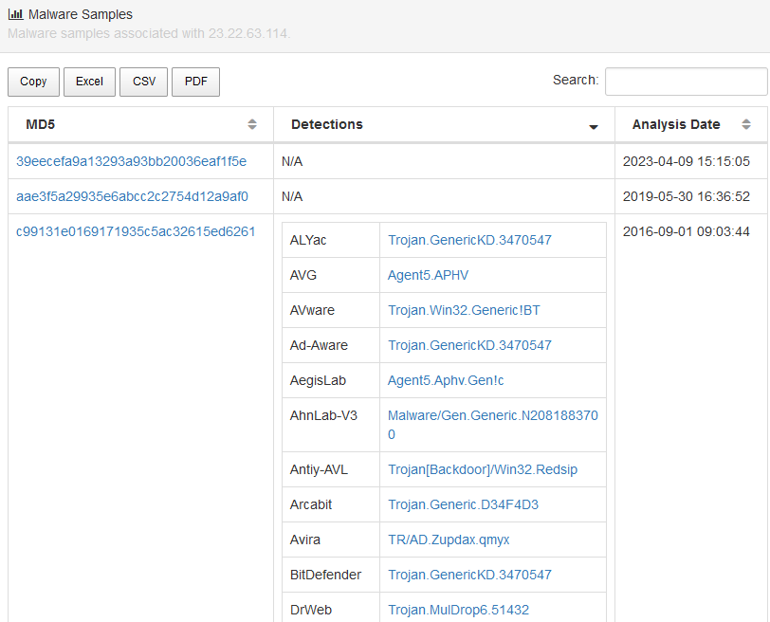Export the table to Excel

click(x=89, y=82)
